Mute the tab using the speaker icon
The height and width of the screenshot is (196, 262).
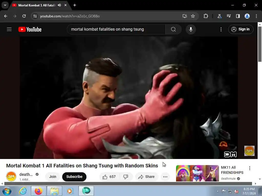point(59,5)
